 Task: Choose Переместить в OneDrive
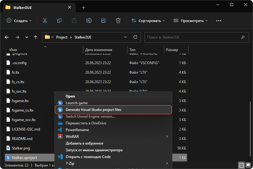pyautogui.click(x=113, y=123)
